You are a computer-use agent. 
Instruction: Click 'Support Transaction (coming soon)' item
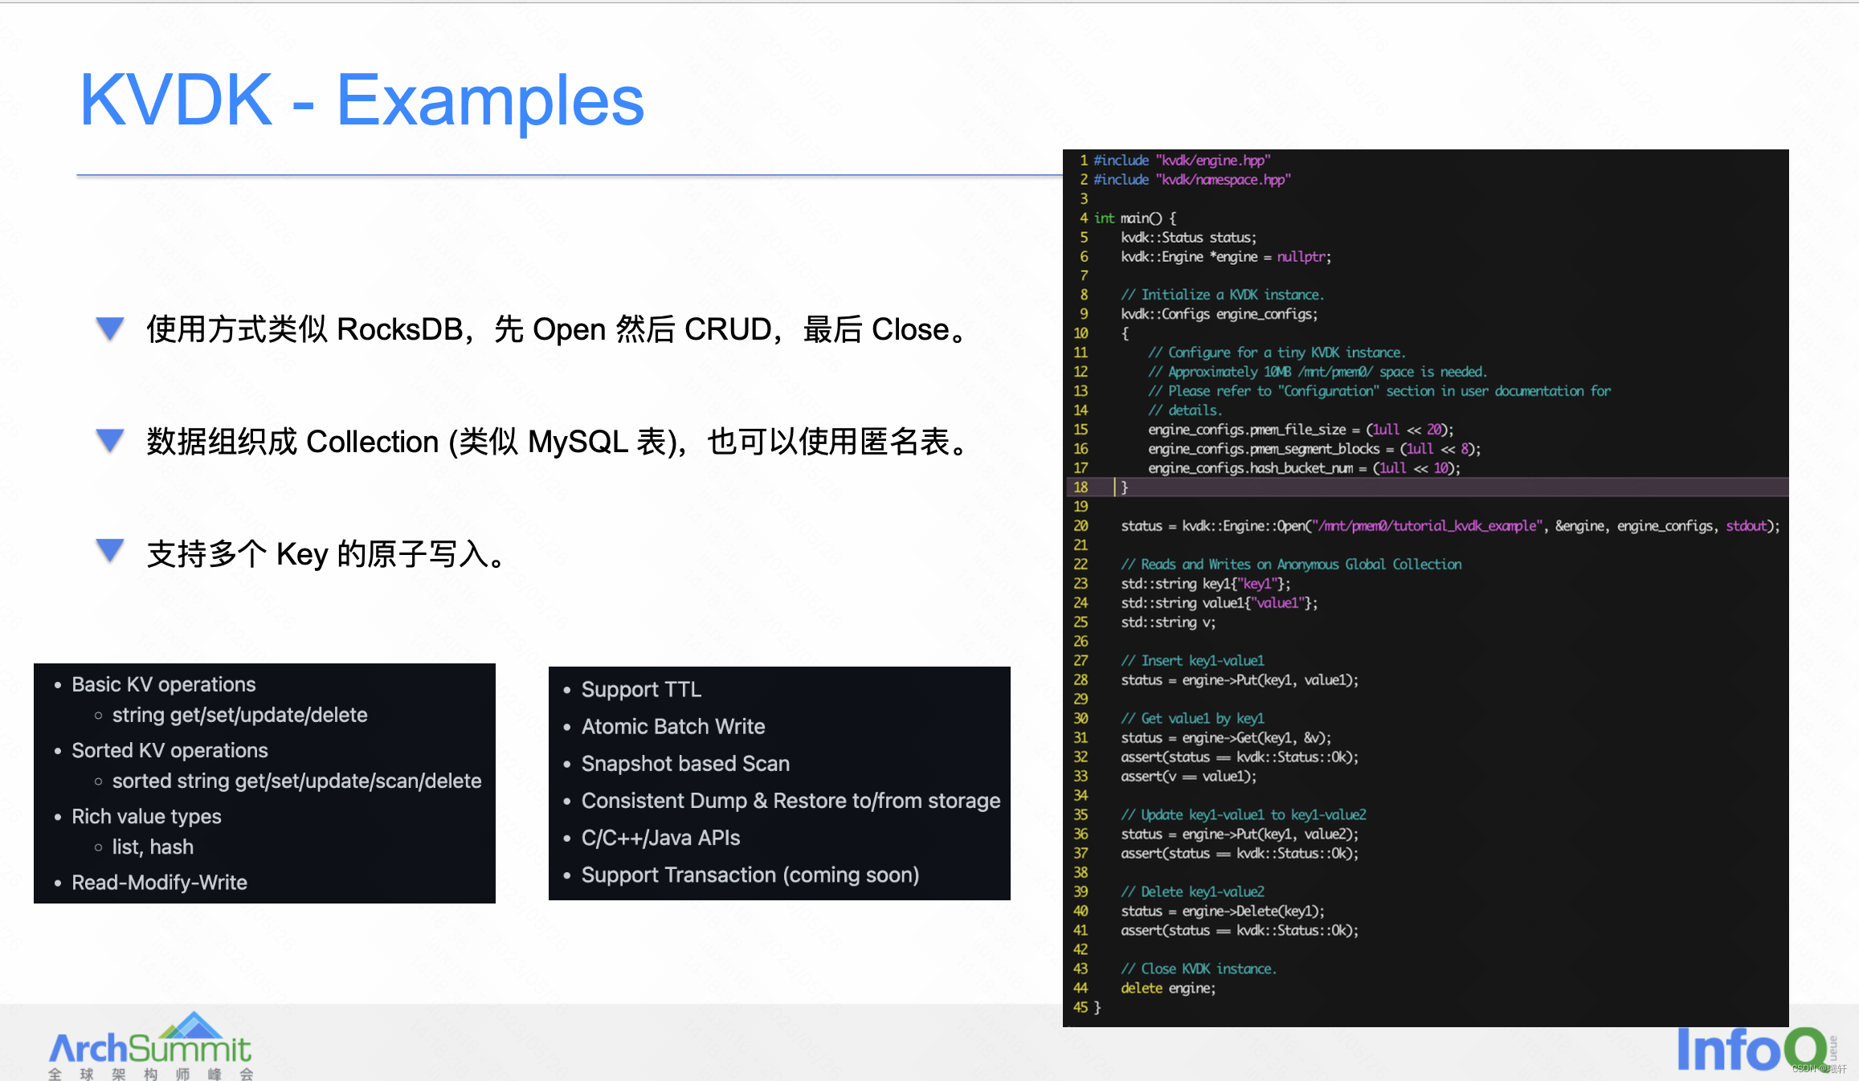click(x=750, y=875)
